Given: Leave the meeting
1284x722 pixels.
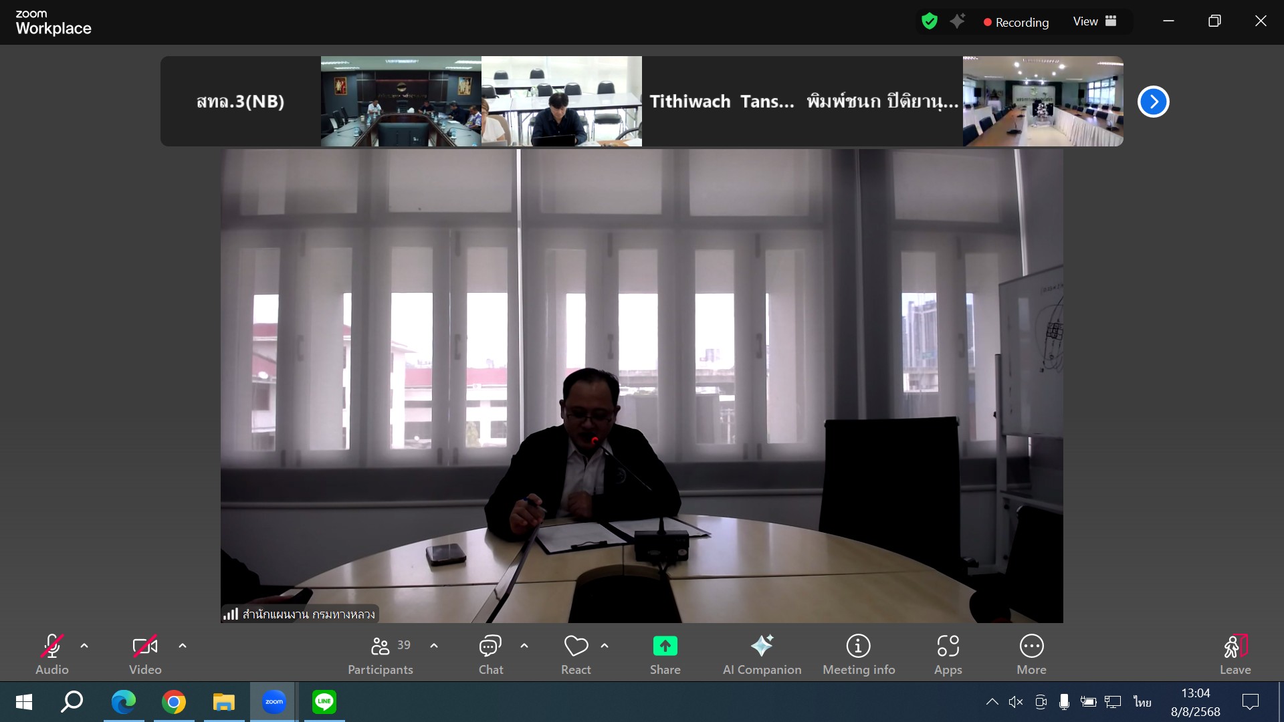Looking at the screenshot, I should point(1235,646).
